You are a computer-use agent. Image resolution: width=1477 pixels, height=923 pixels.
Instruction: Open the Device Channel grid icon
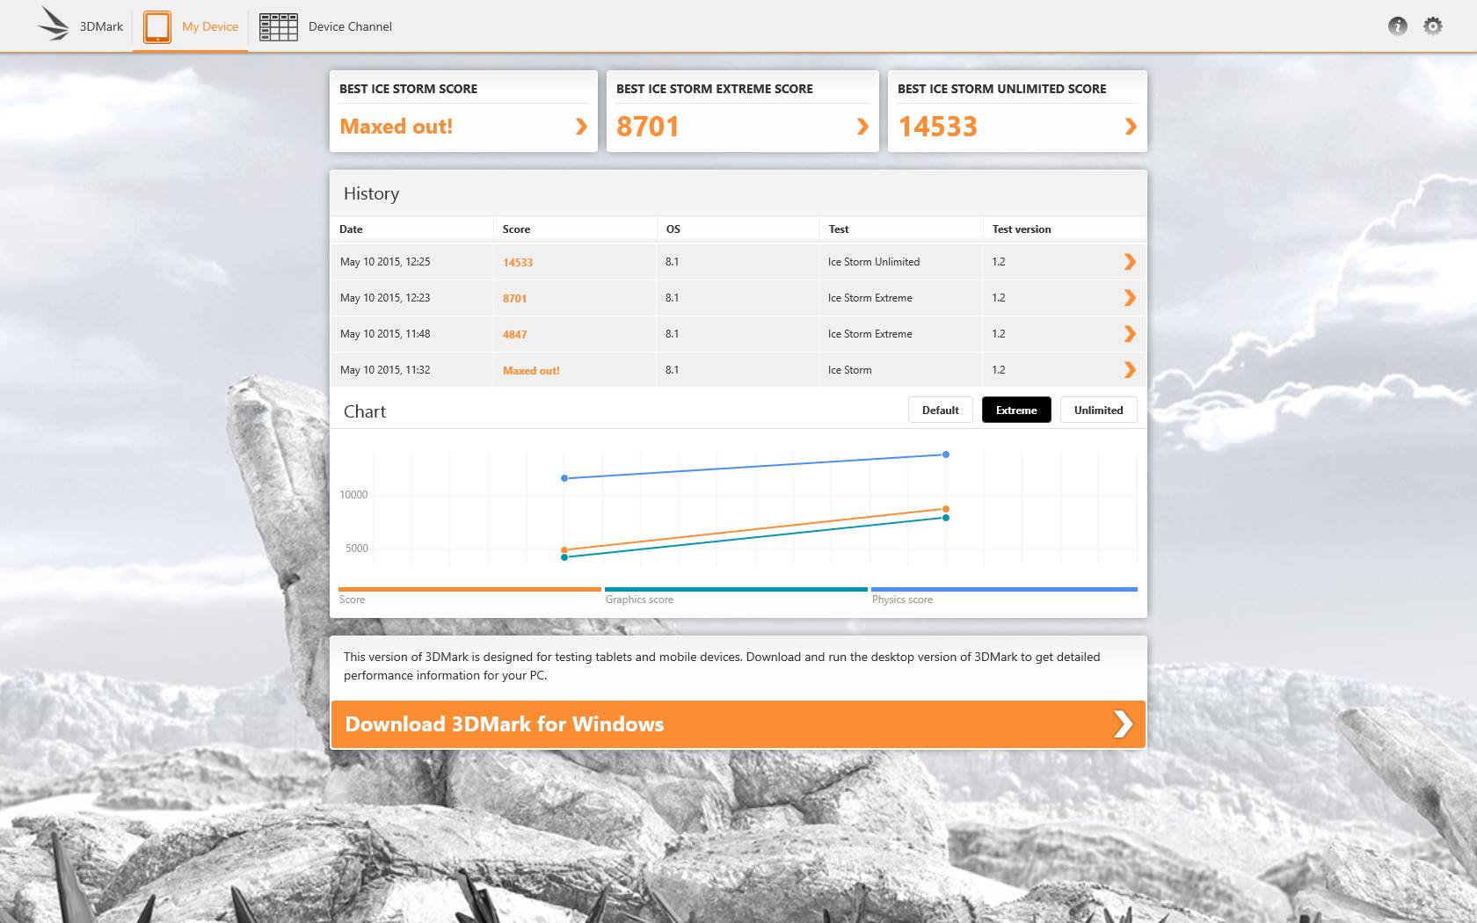[278, 26]
